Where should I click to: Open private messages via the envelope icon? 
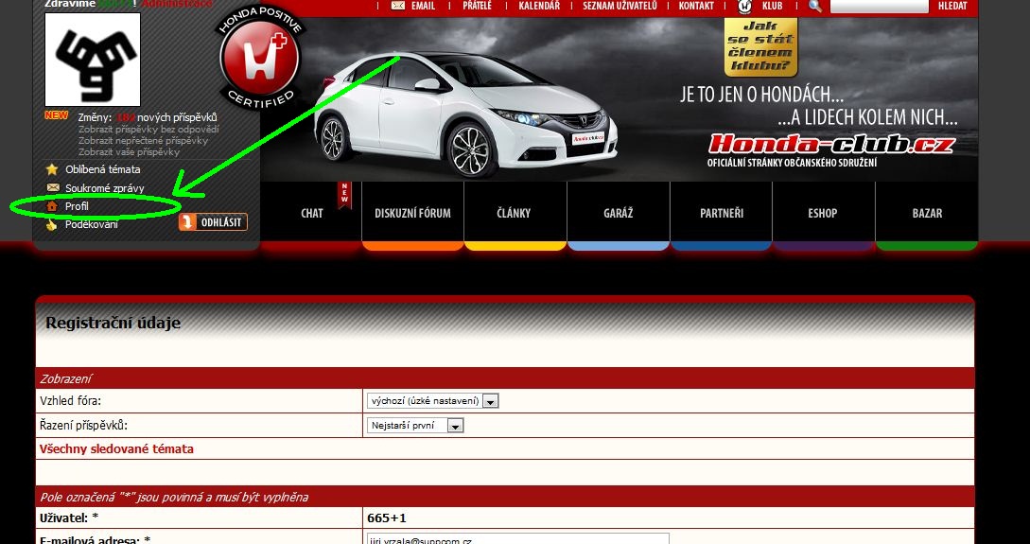pos(52,188)
